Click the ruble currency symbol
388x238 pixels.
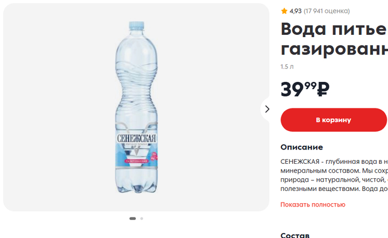(x=323, y=89)
